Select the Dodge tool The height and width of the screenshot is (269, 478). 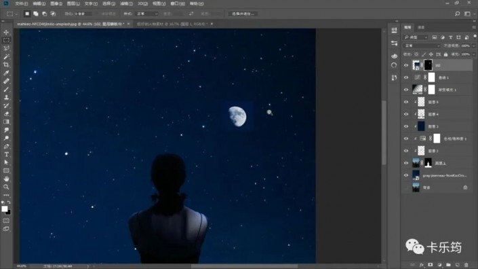pos(6,139)
